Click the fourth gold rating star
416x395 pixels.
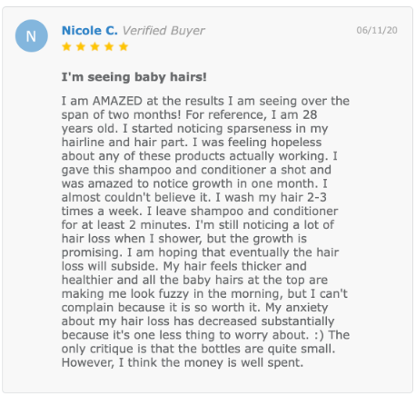pos(109,46)
